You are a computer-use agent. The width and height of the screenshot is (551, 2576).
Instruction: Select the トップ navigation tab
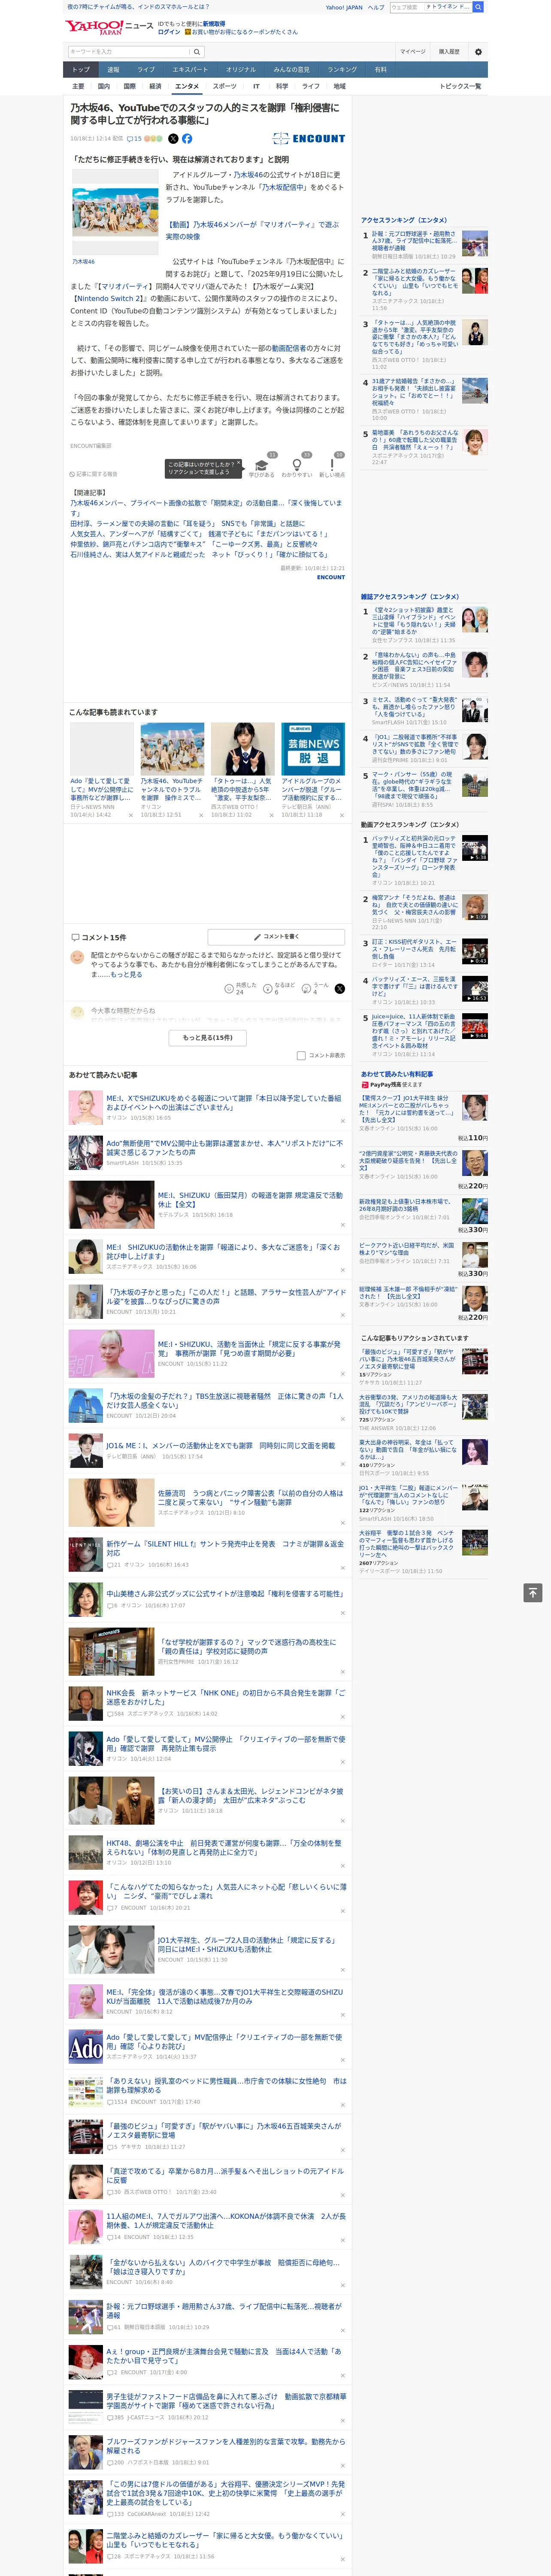coord(81,70)
